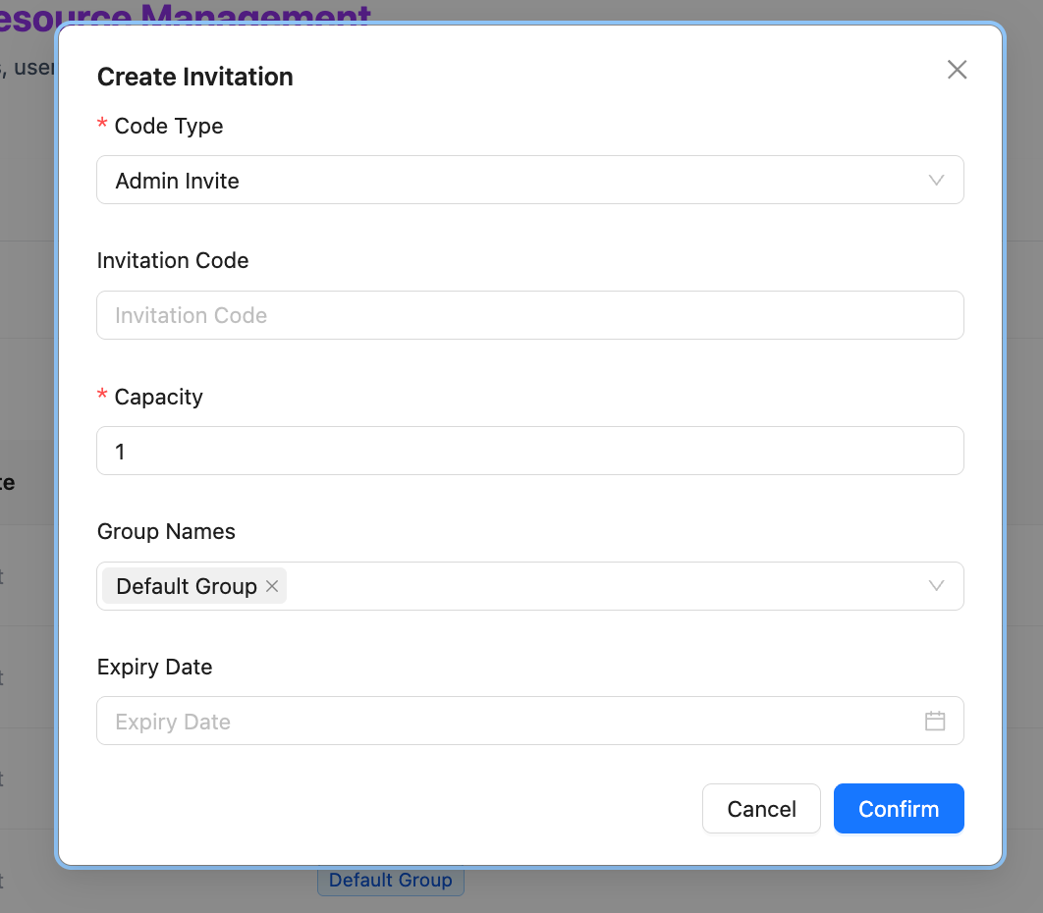The height and width of the screenshot is (913, 1043).
Task: Click the Code Type field label
Action: coord(168,126)
